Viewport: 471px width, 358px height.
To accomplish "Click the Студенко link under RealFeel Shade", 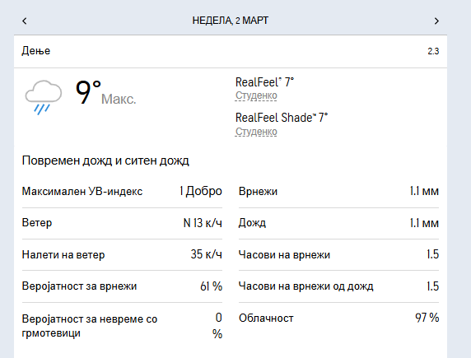I will [x=256, y=131].
